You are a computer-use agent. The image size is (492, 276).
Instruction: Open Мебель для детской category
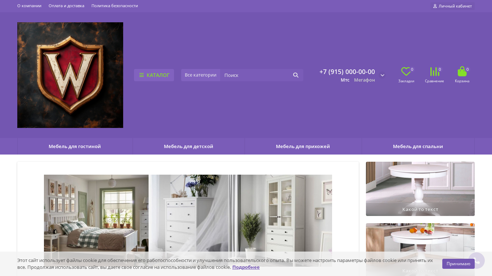point(188,146)
